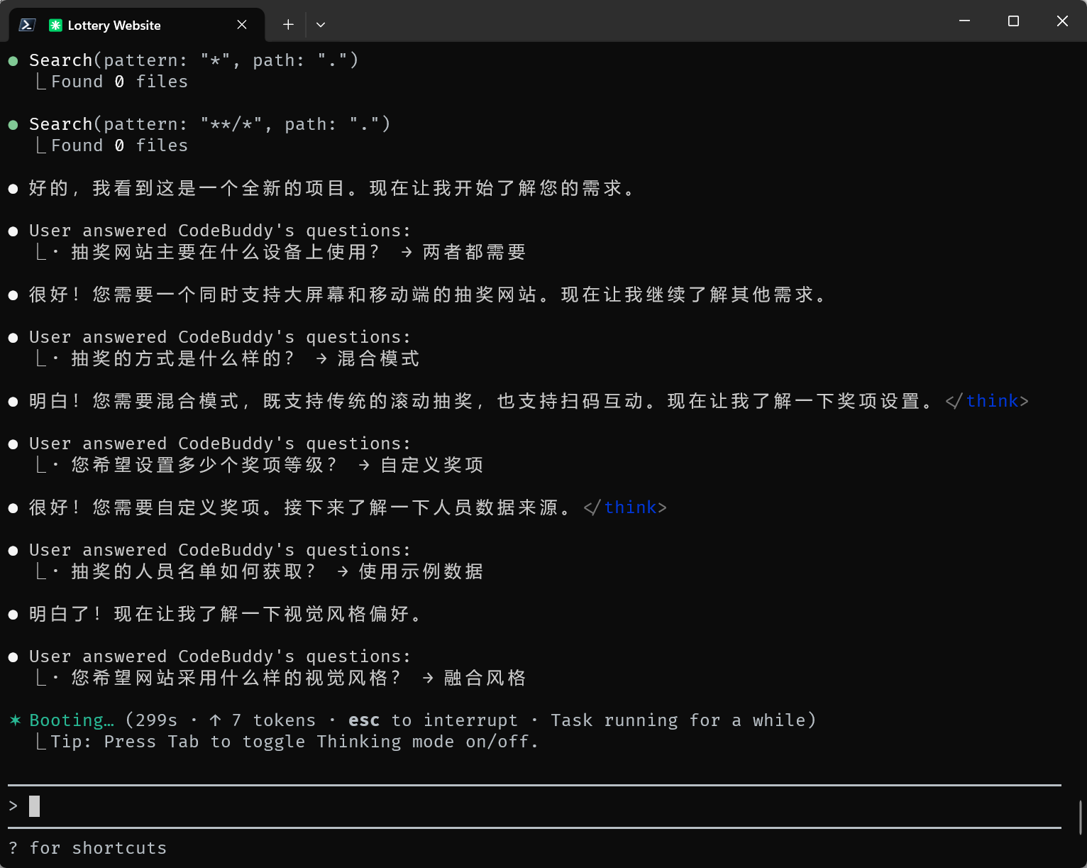Click the green Booting status spinner star
This screenshot has width=1087, height=868.
coord(15,720)
